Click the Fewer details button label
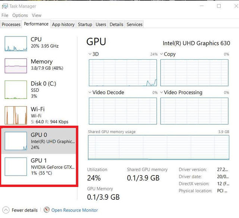 [25, 210]
